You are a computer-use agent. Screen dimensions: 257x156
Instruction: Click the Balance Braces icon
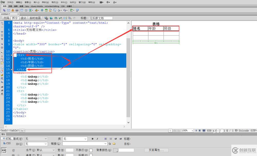coord(2,47)
